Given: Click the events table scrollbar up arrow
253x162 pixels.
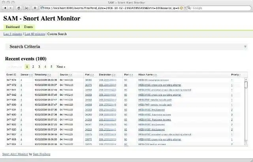Looking at the screenshot, I should [x=246, y=80].
